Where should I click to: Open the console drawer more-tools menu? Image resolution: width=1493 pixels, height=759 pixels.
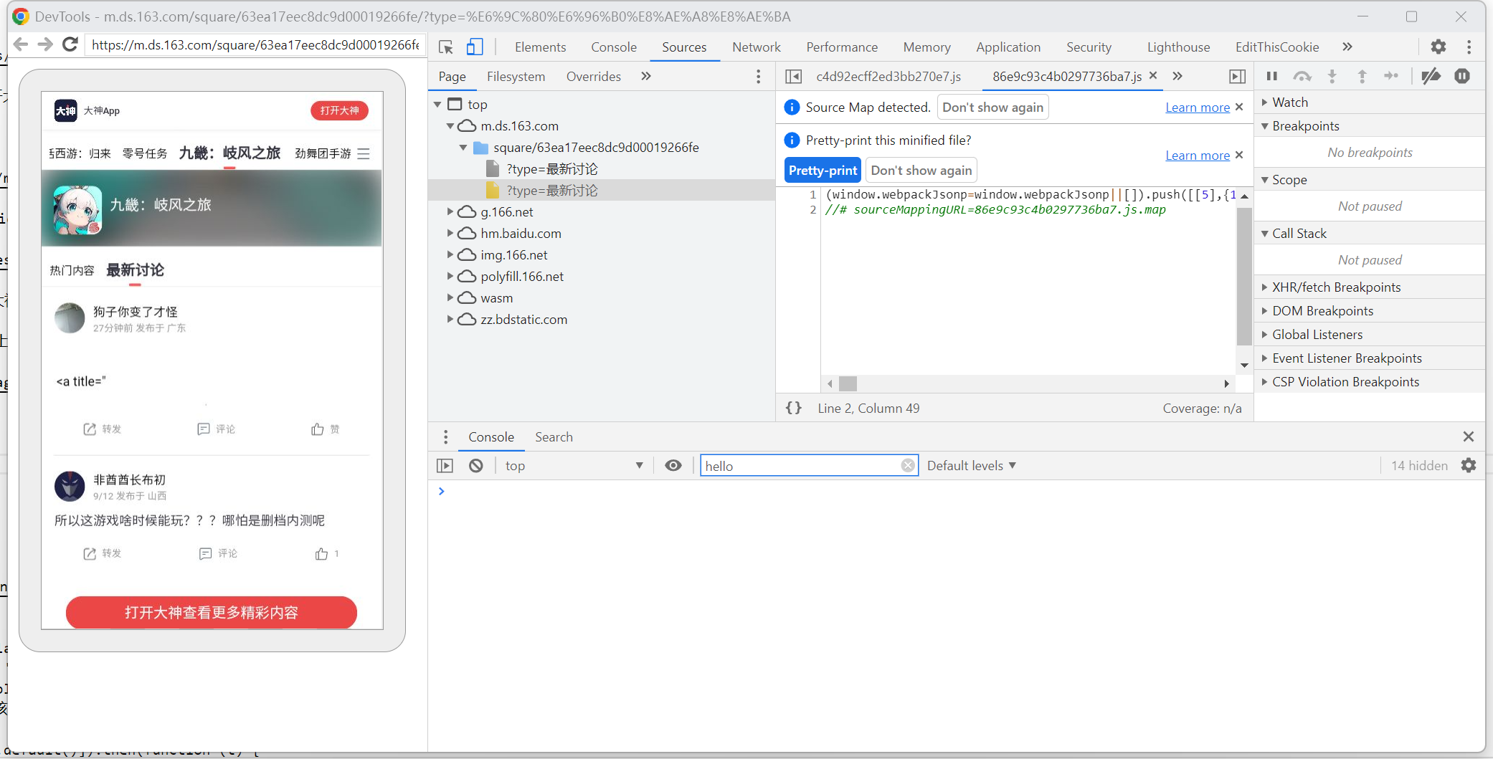point(445,437)
